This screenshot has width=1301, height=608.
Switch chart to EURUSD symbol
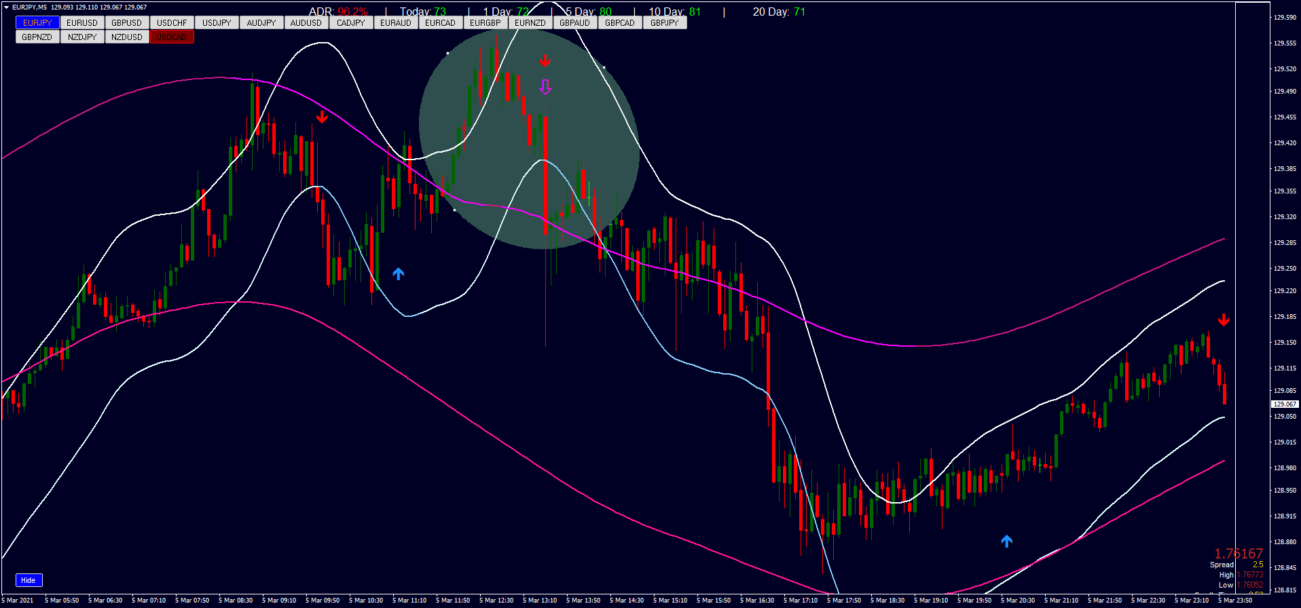coord(82,23)
